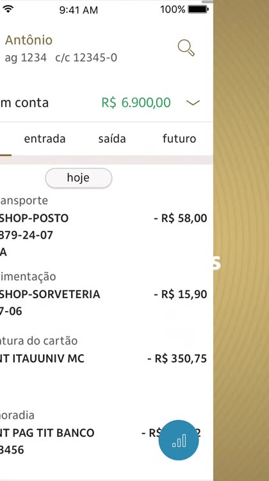269x481 pixels.
Task: Open the PAG TIT BANCO transaction
Action: pyautogui.click(x=104, y=432)
